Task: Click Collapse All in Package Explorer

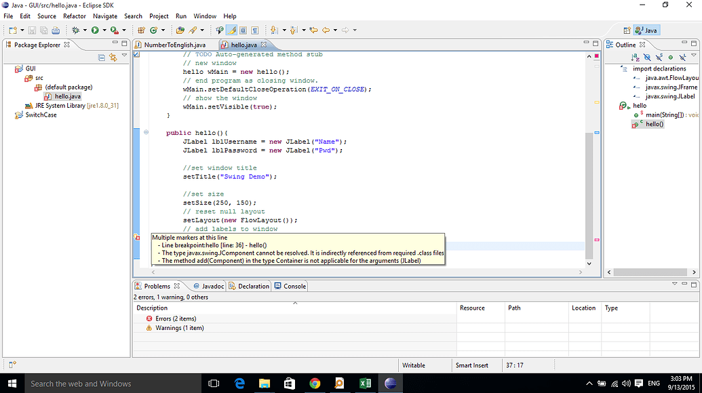Action: click(x=102, y=58)
